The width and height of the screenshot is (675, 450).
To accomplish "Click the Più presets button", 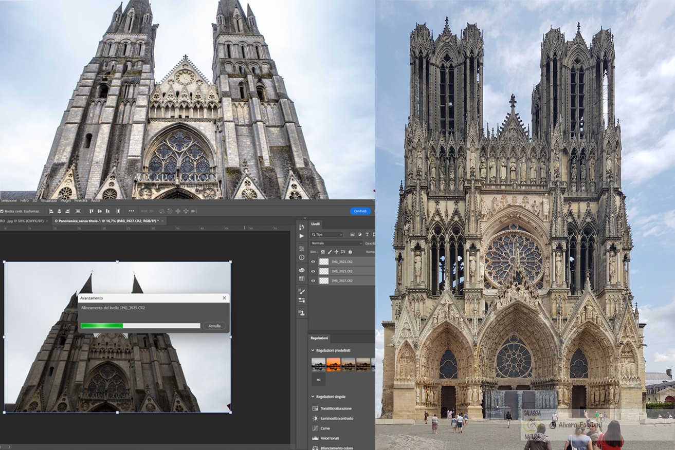I will [x=318, y=380].
